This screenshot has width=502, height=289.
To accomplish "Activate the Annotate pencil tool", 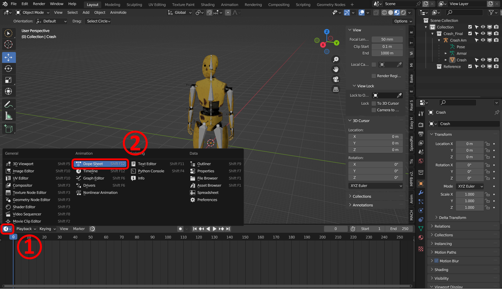I will pos(8,104).
